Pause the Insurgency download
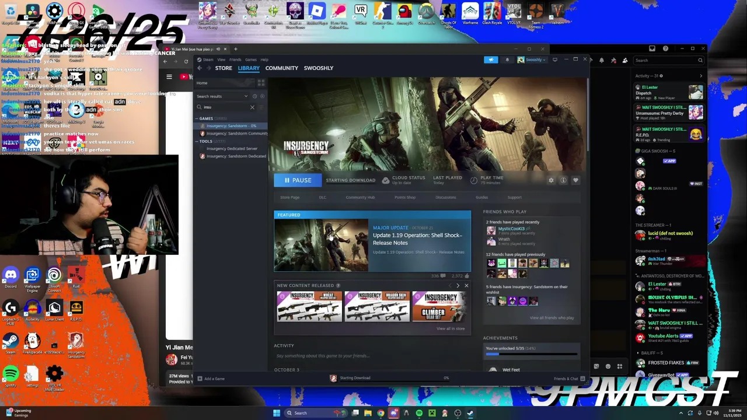Viewport: 747px width, 420px height. pyautogui.click(x=298, y=180)
